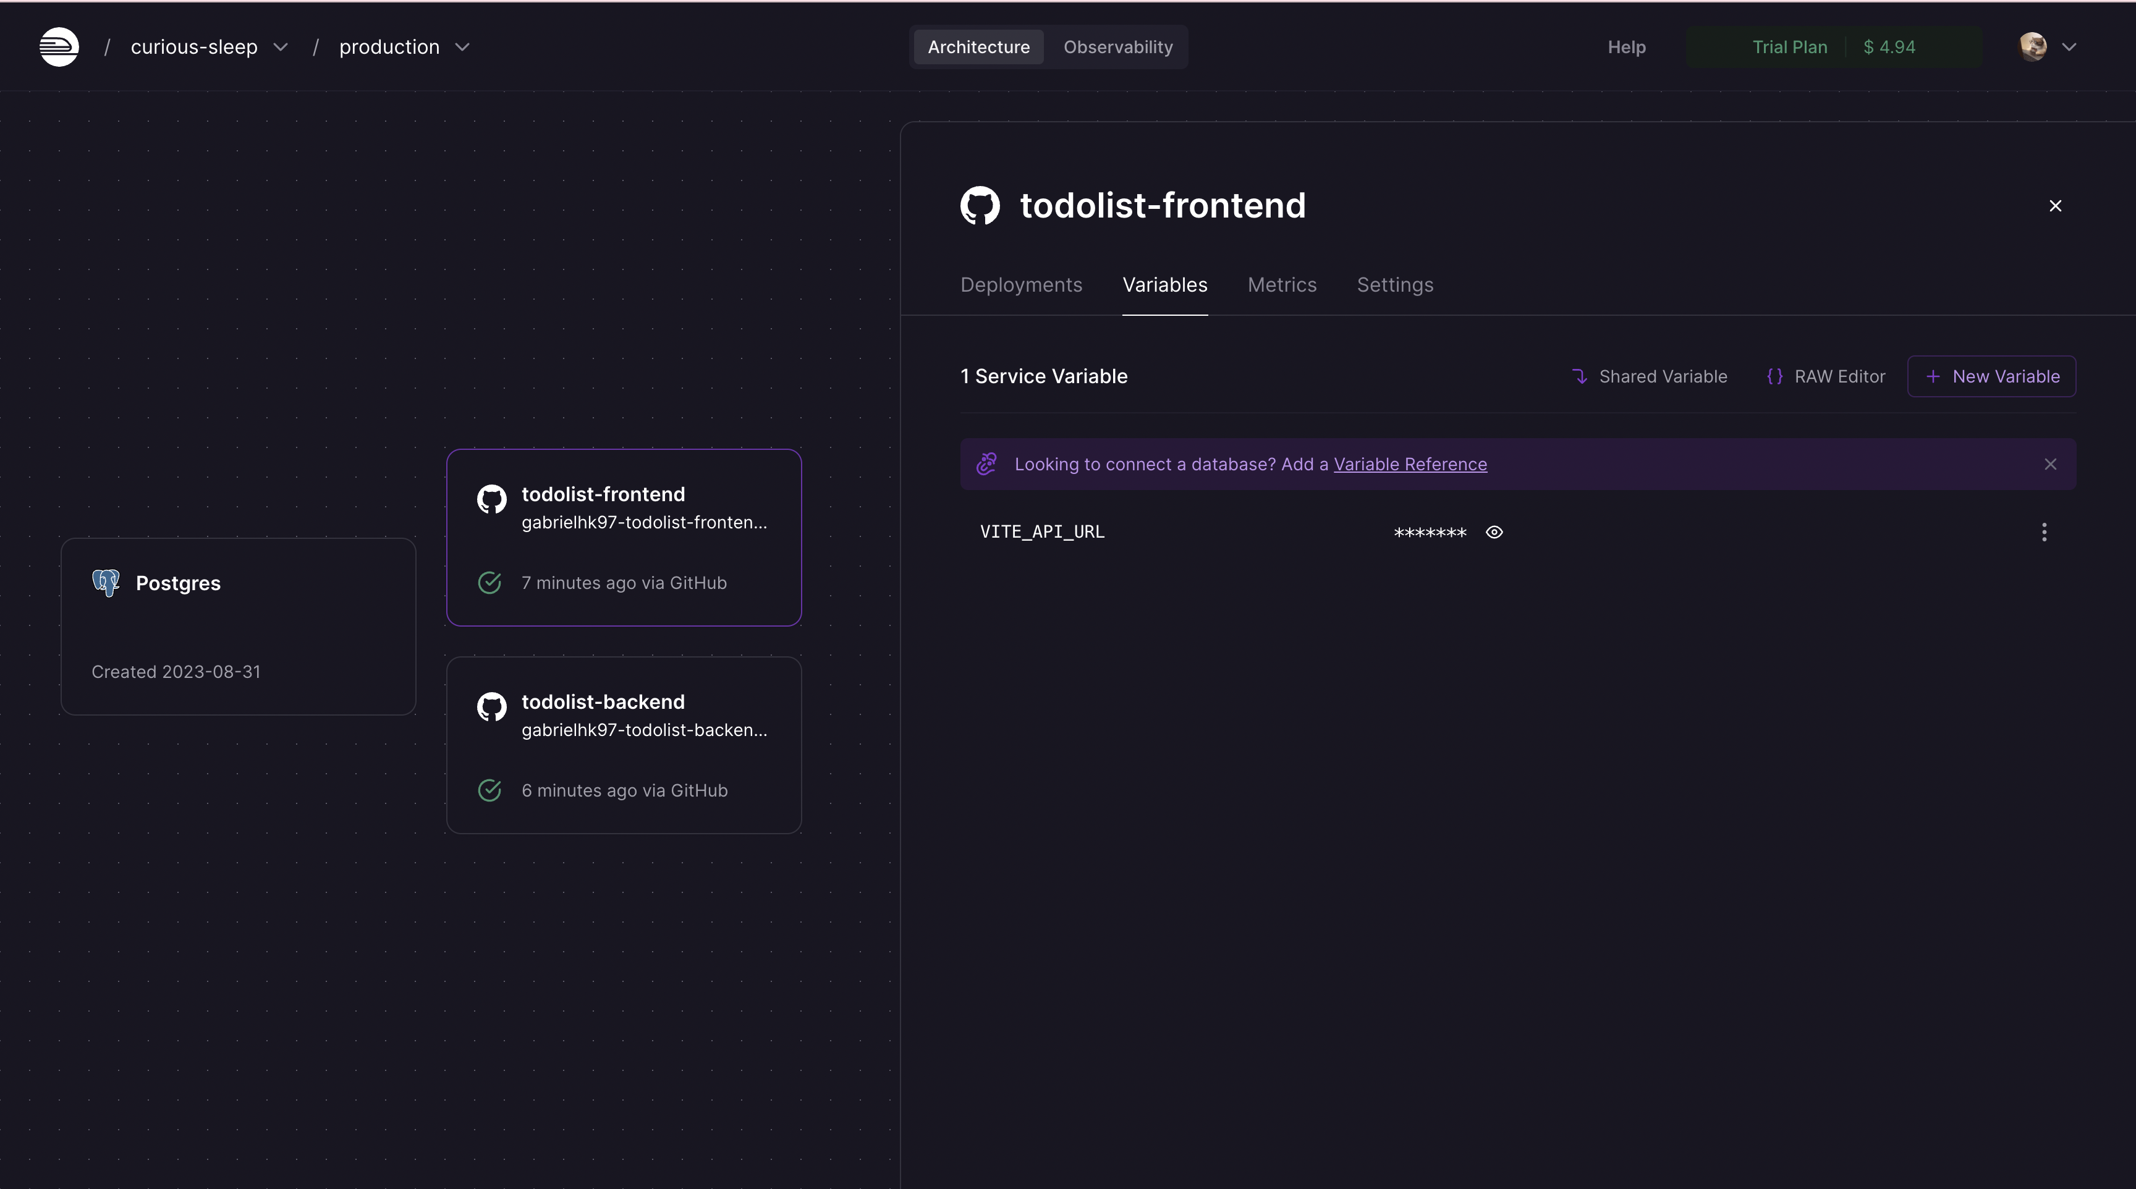
Task: Open the Settings tab
Action: click(x=1395, y=284)
